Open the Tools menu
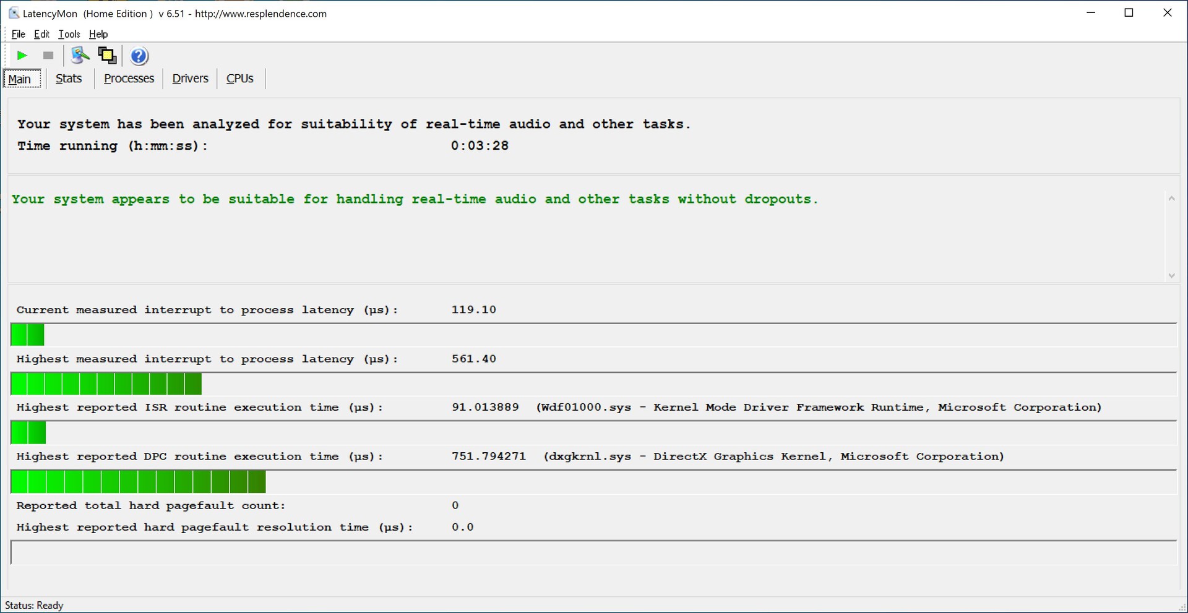The height and width of the screenshot is (613, 1188). [69, 34]
